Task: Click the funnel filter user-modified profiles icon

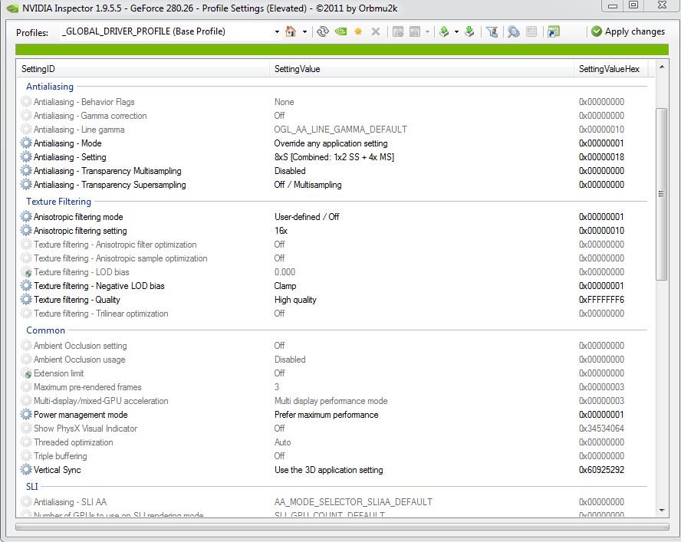Action: point(492,31)
